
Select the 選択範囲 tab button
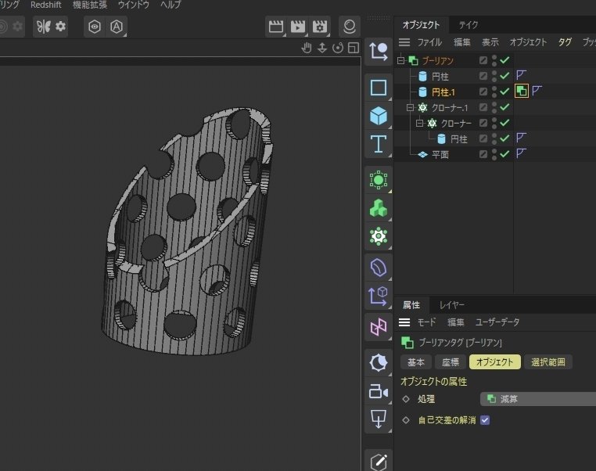coord(548,362)
